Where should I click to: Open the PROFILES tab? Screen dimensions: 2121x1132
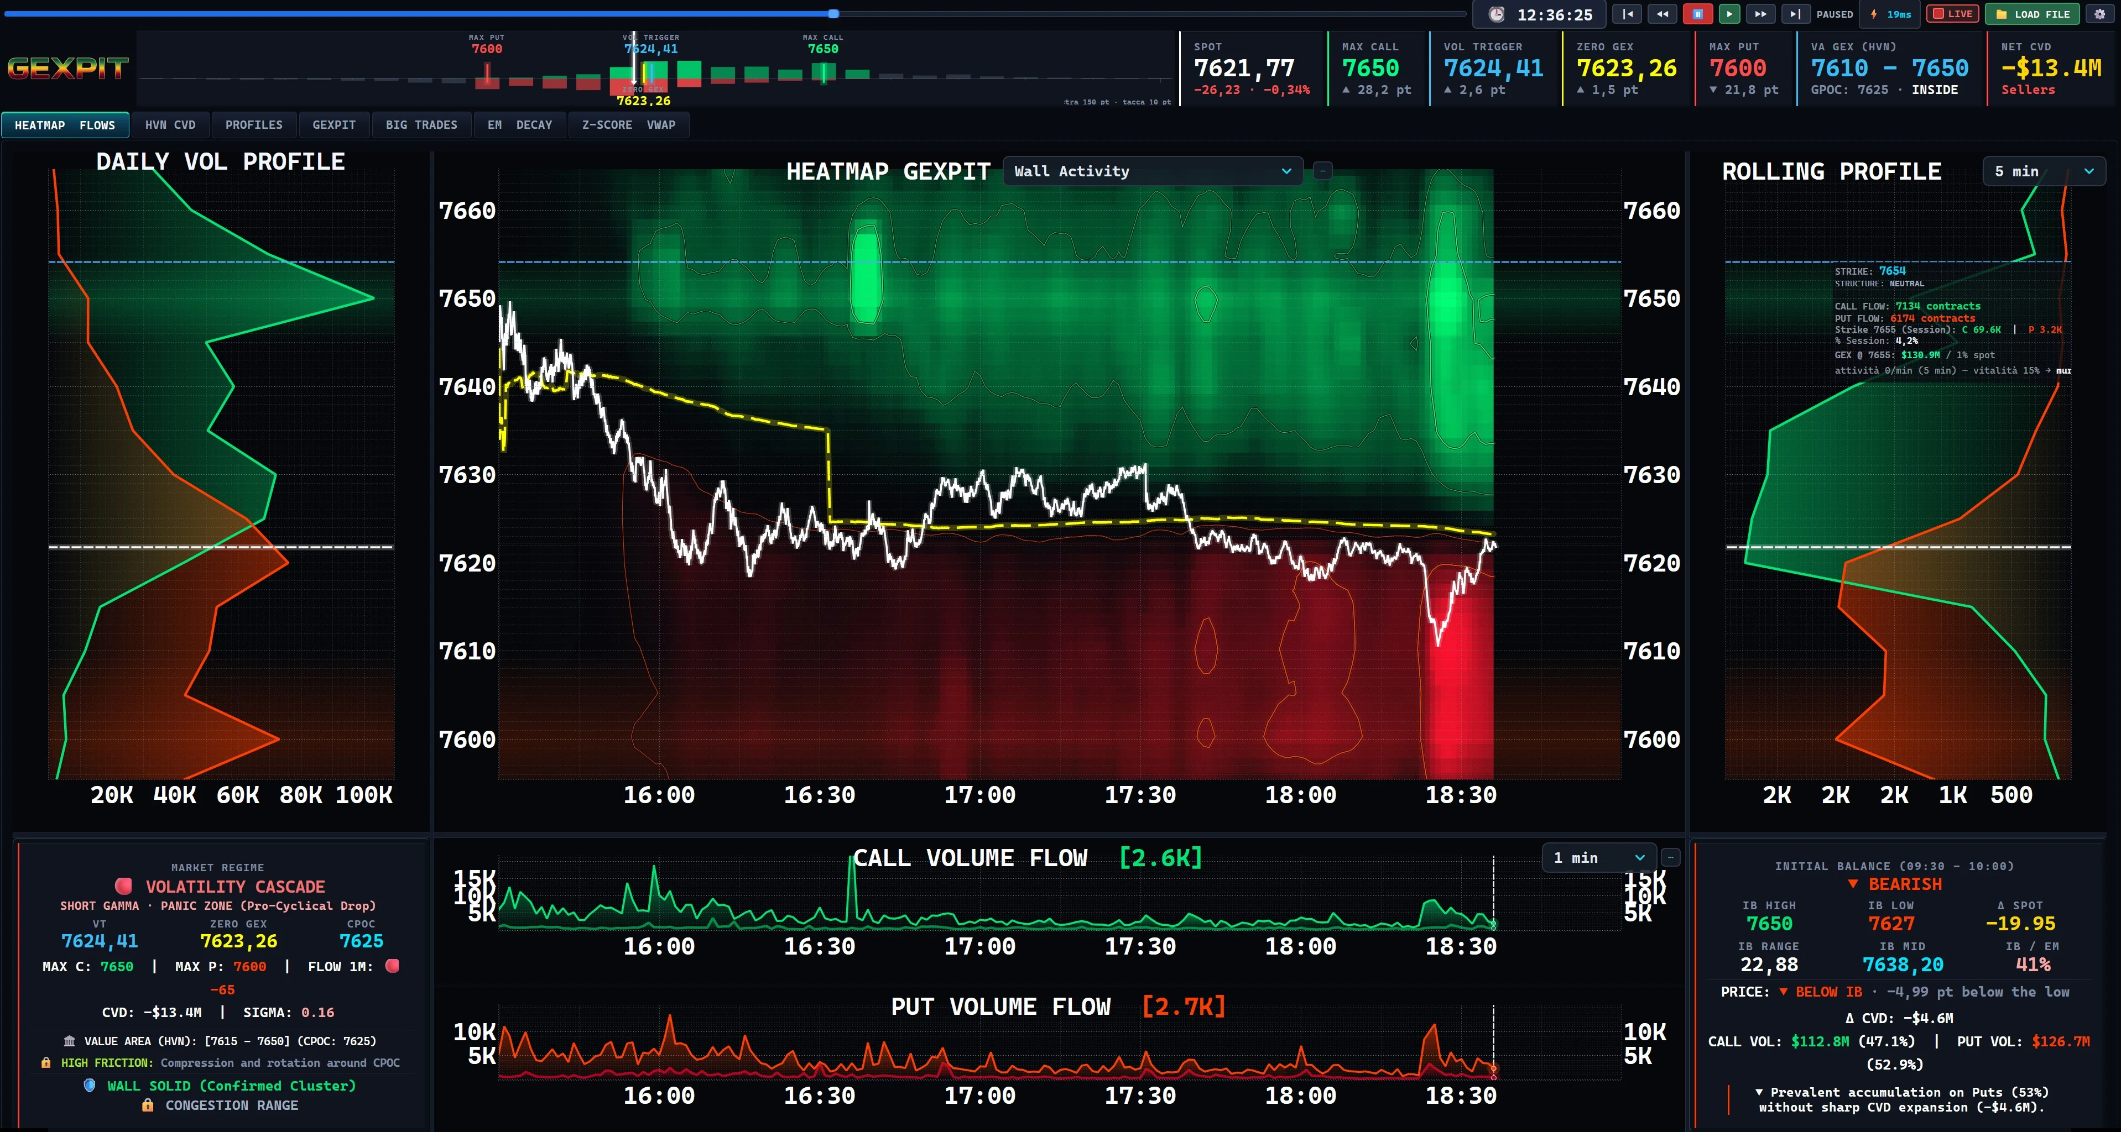coord(254,125)
